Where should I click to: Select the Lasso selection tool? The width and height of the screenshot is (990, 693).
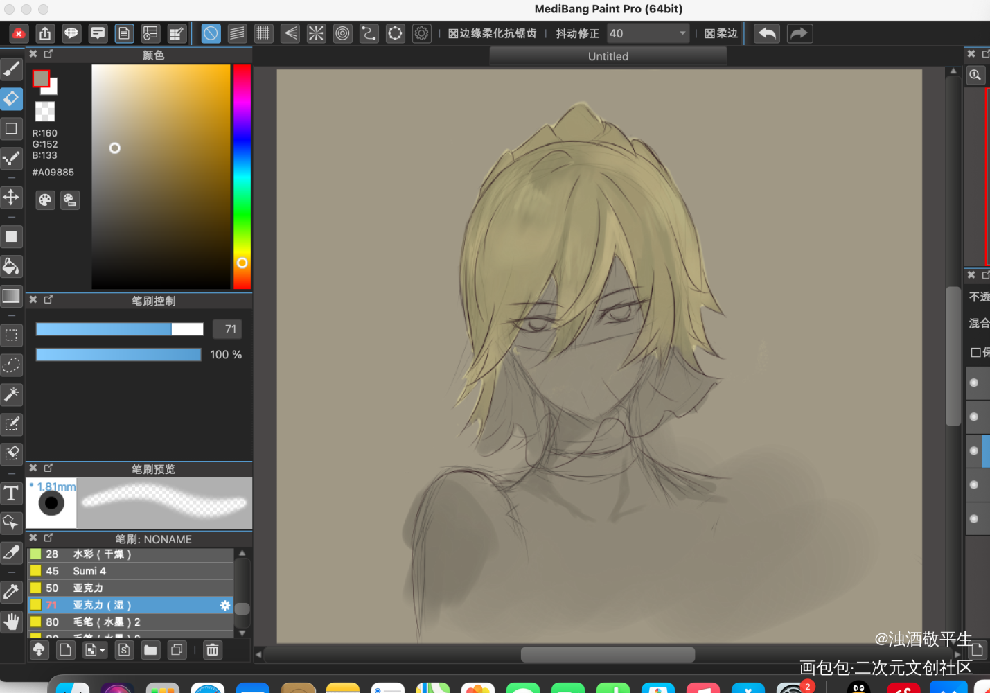click(11, 365)
